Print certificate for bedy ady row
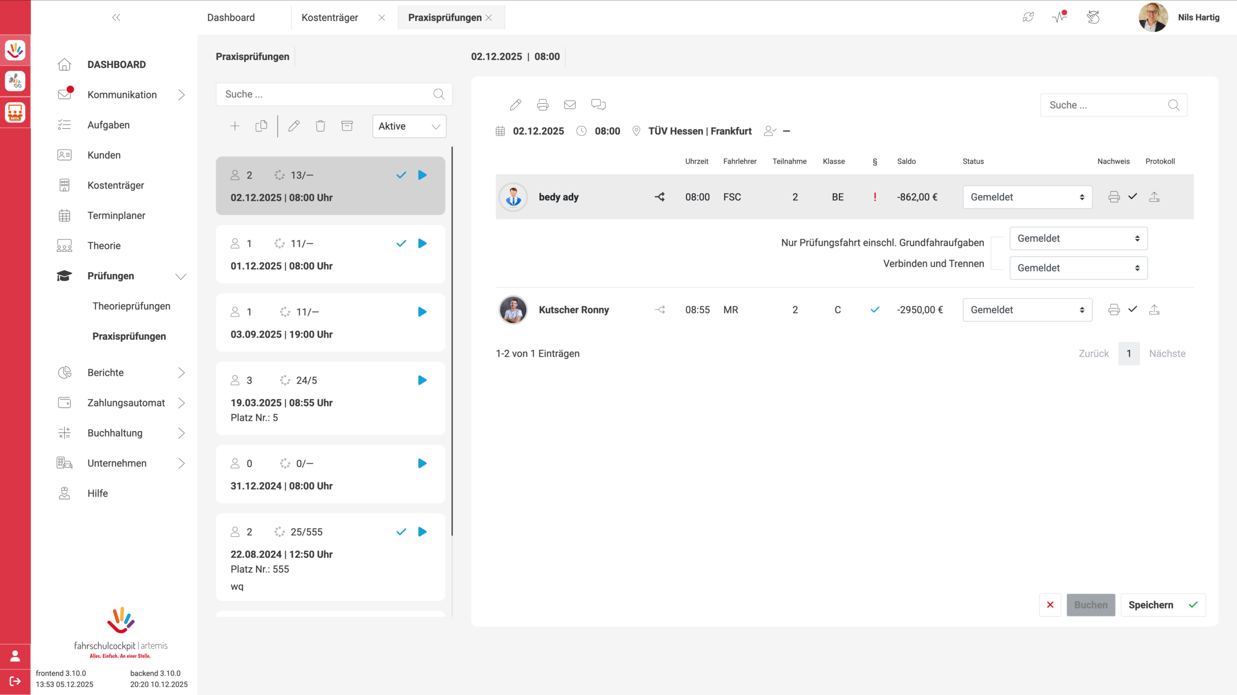Image resolution: width=1237 pixels, height=695 pixels. (x=1114, y=197)
